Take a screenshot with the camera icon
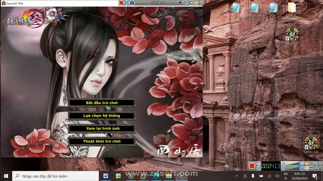Viewport: 323px width, 181px height. 132,3
